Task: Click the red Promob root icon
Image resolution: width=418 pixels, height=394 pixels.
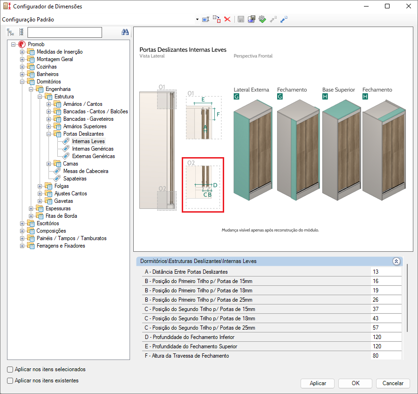Action: 22,44
